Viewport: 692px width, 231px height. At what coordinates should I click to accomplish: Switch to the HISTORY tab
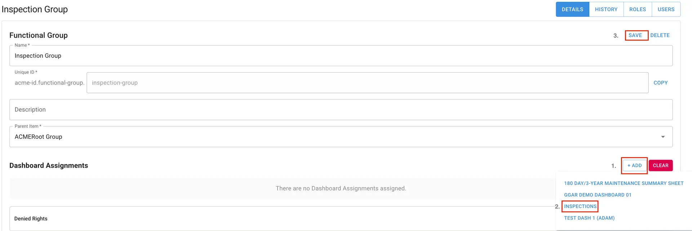606,9
